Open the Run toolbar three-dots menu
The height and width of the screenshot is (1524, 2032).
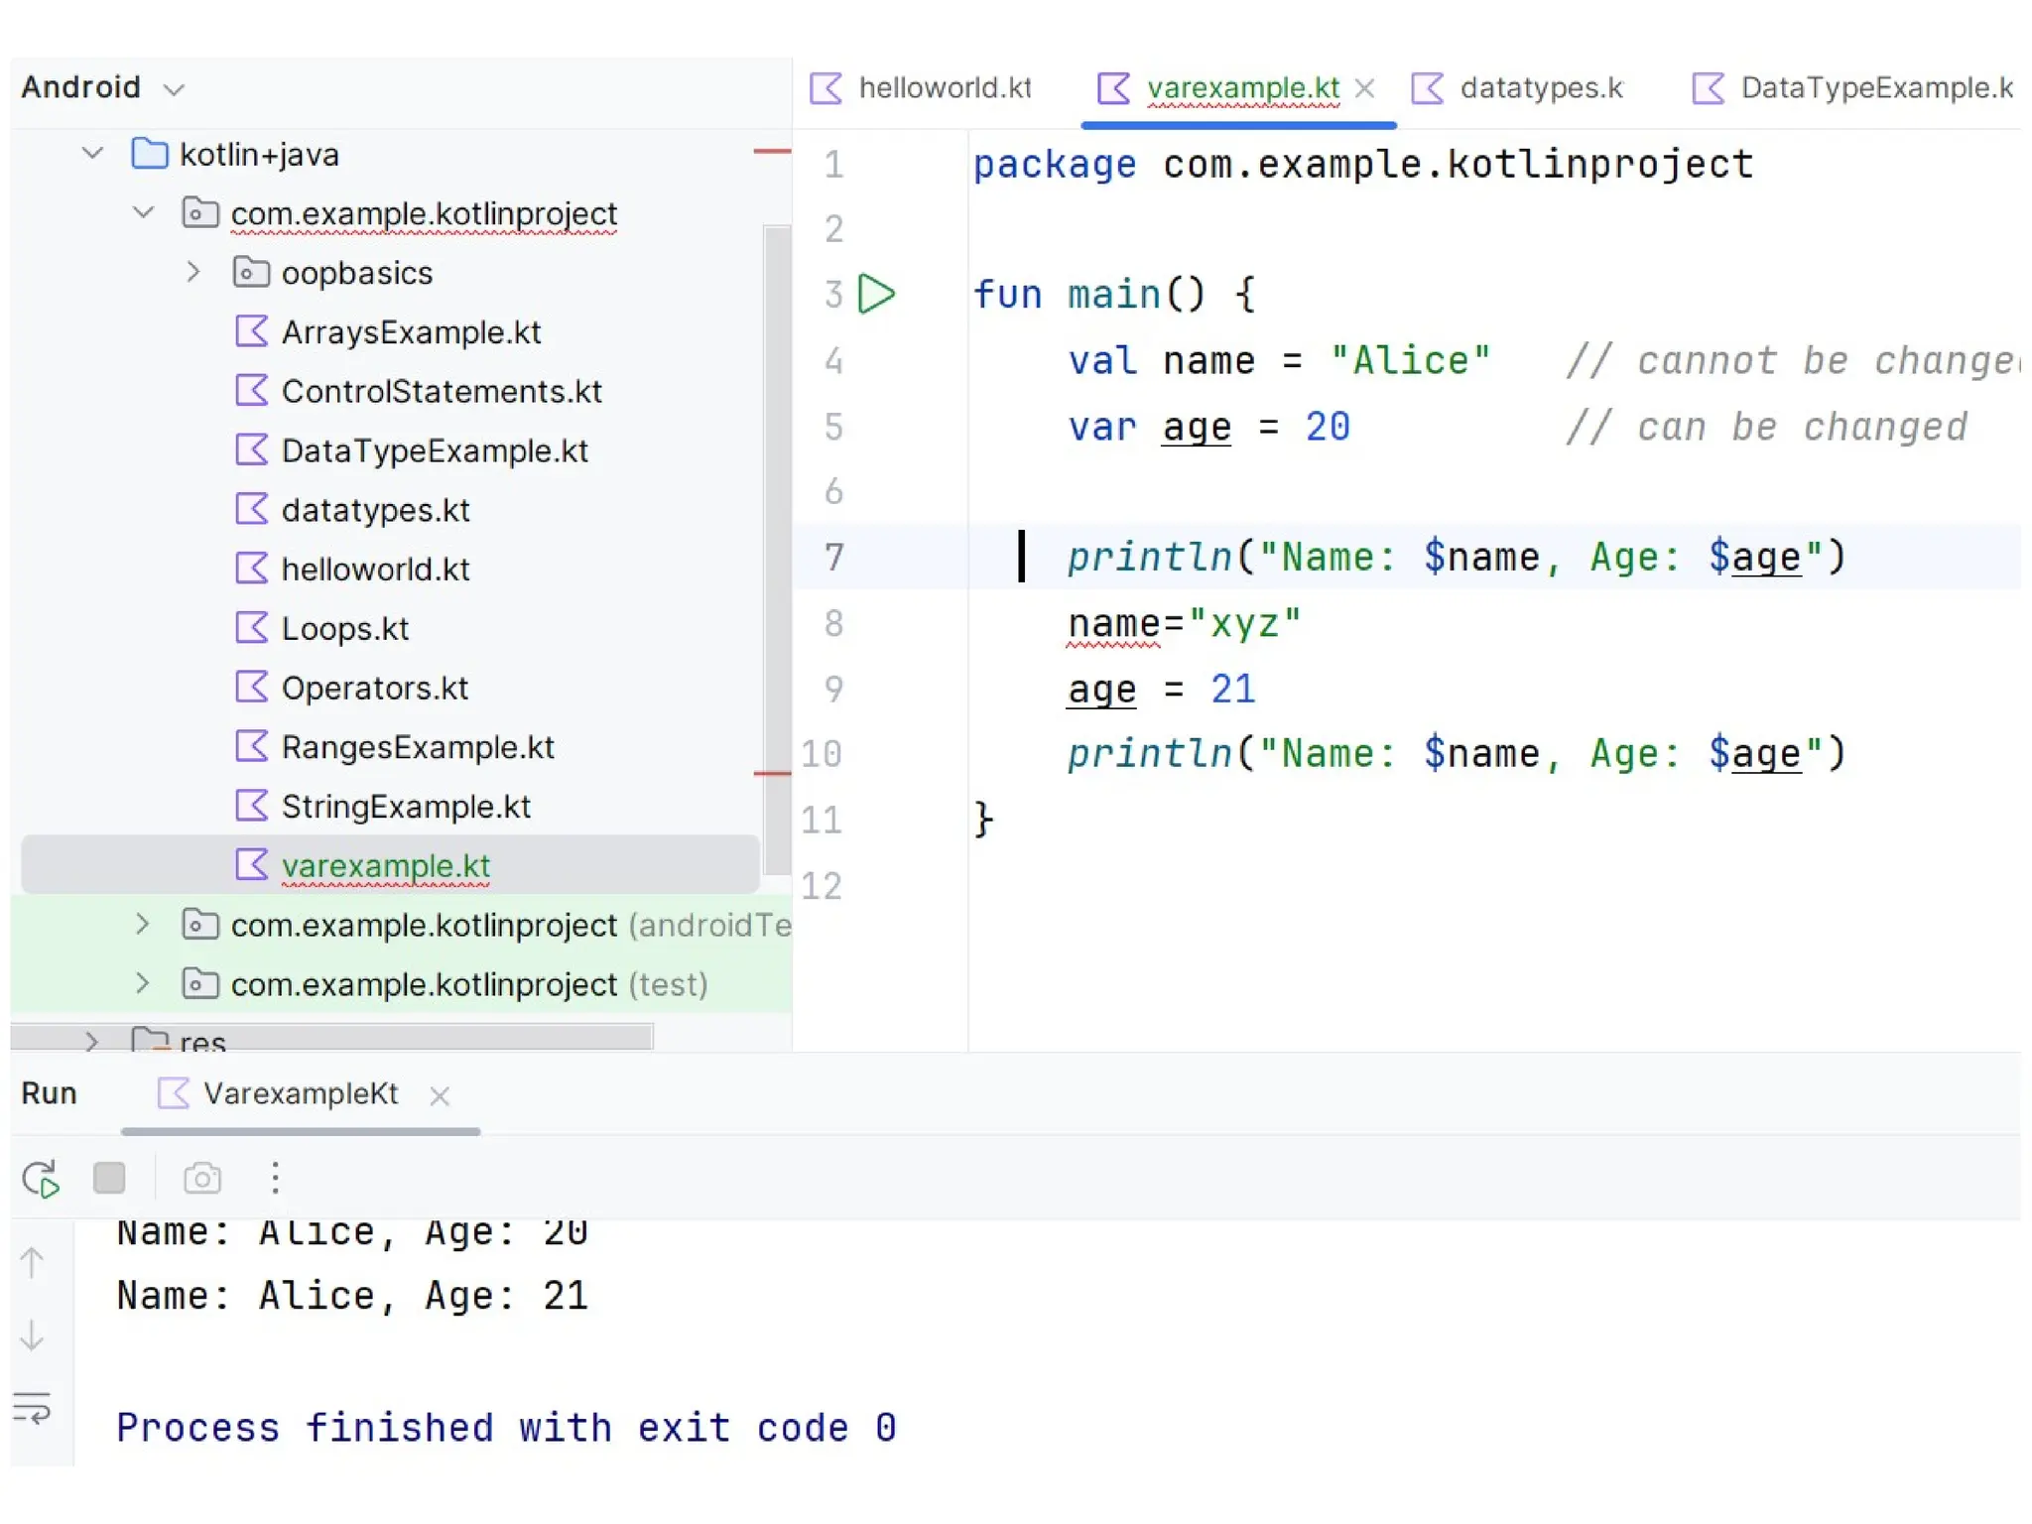tap(275, 1179)
